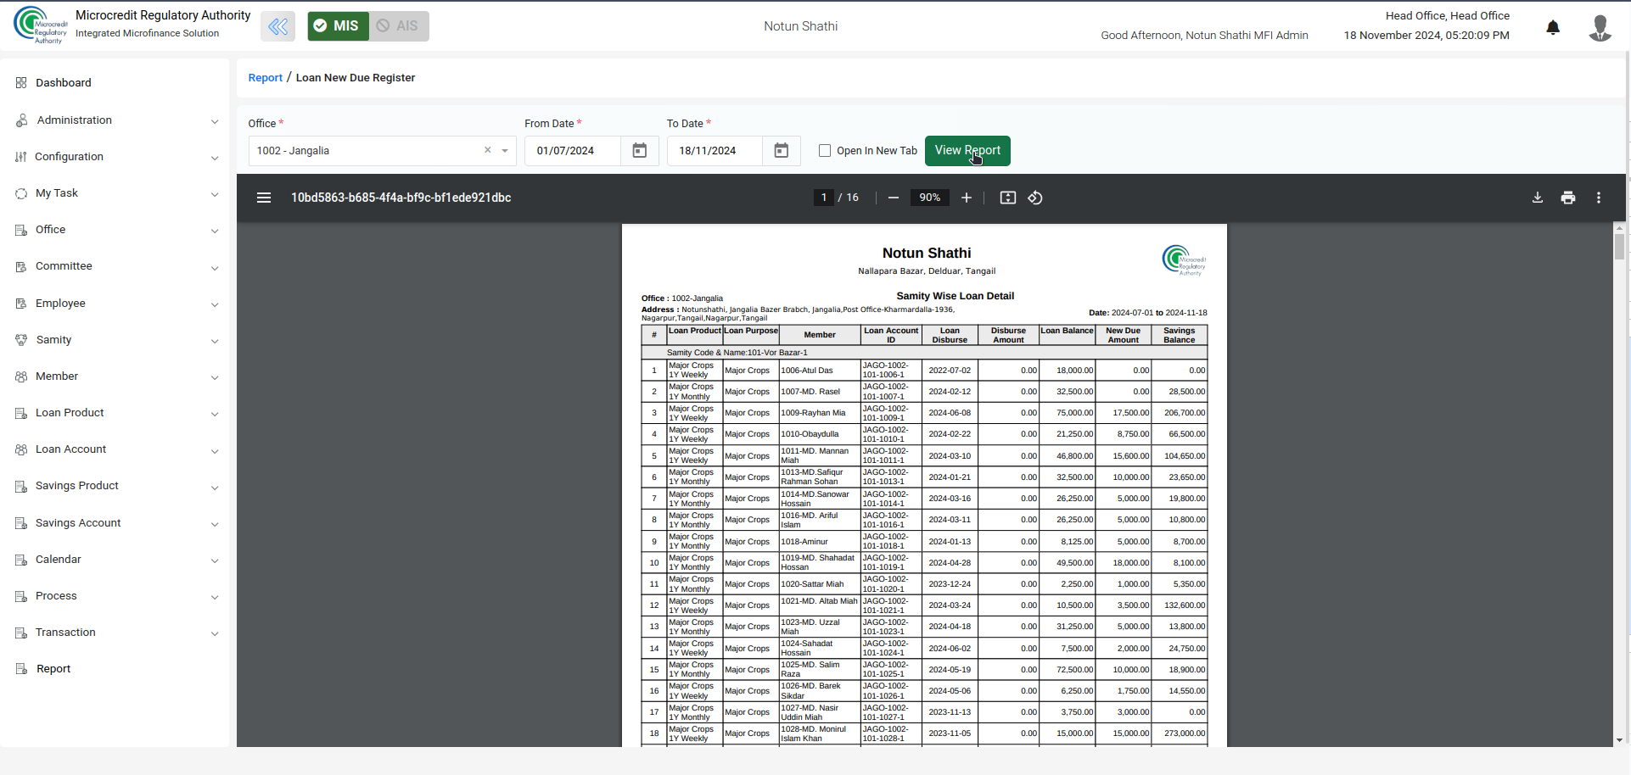The image size is (1631, 775).
Task: Click the My Task sidebar icon
Action: (x=21, y=193)
